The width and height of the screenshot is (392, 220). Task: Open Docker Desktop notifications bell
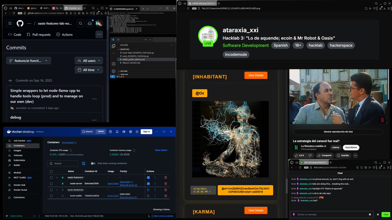click(117, 132)
